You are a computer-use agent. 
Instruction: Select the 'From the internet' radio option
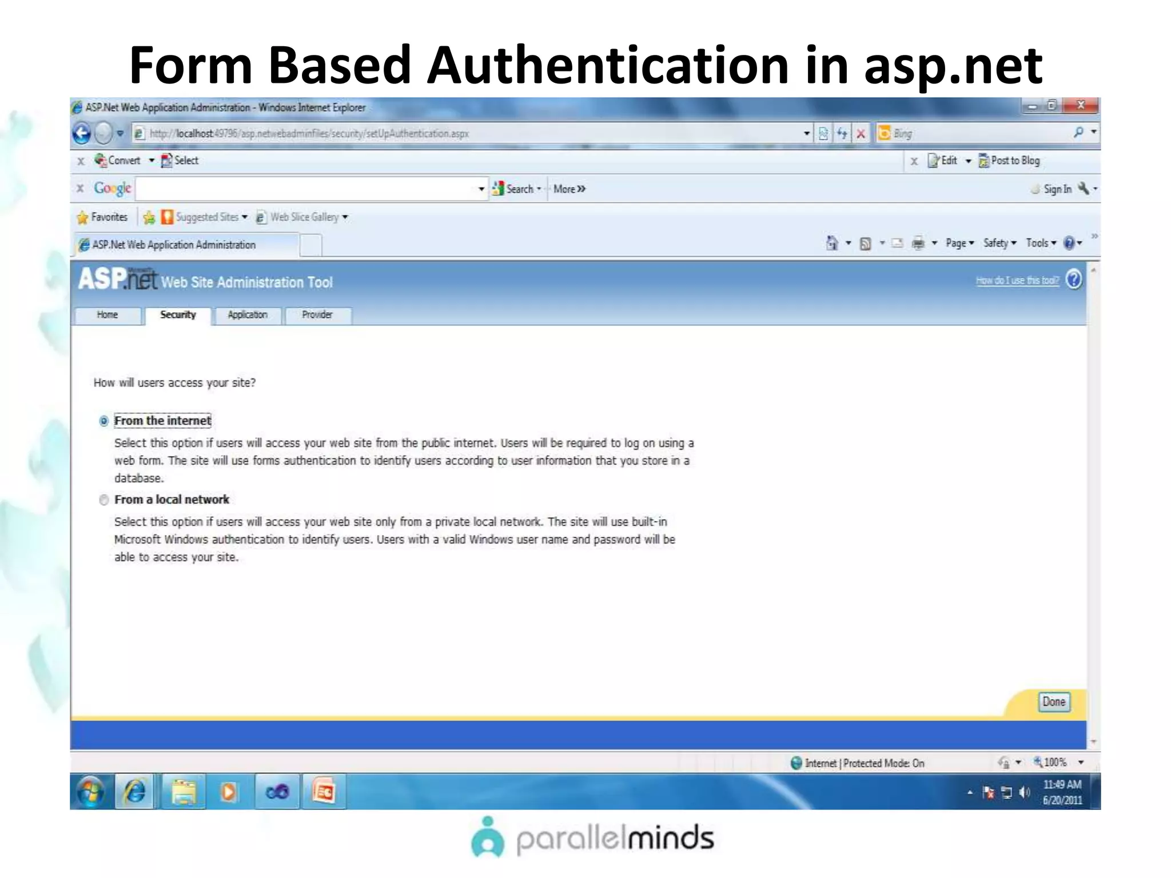tap(103, 421)
